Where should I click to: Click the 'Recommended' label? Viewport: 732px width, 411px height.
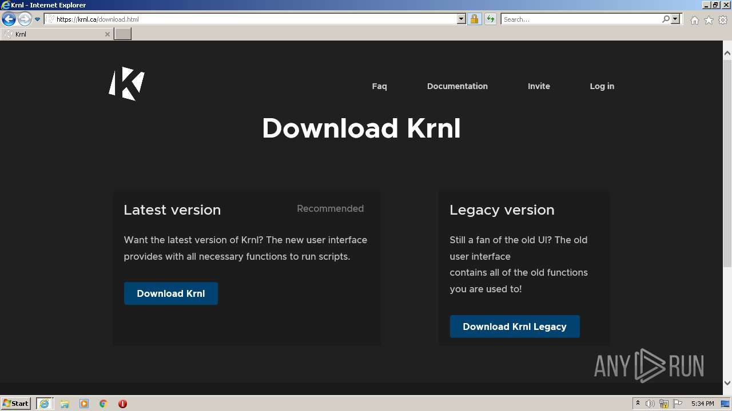[330, 208]
